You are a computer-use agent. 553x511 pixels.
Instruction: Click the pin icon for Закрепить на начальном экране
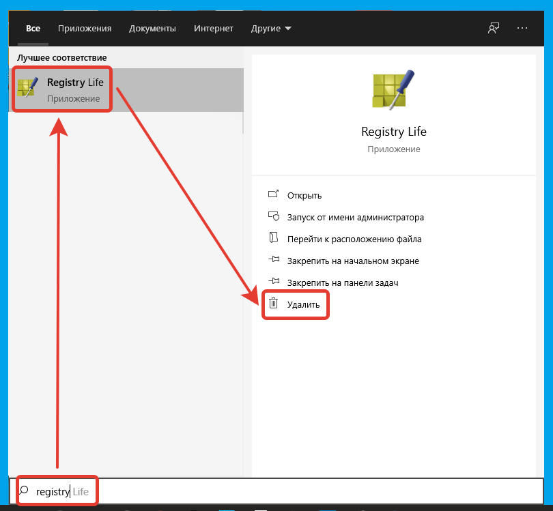[x=274, y=259]
